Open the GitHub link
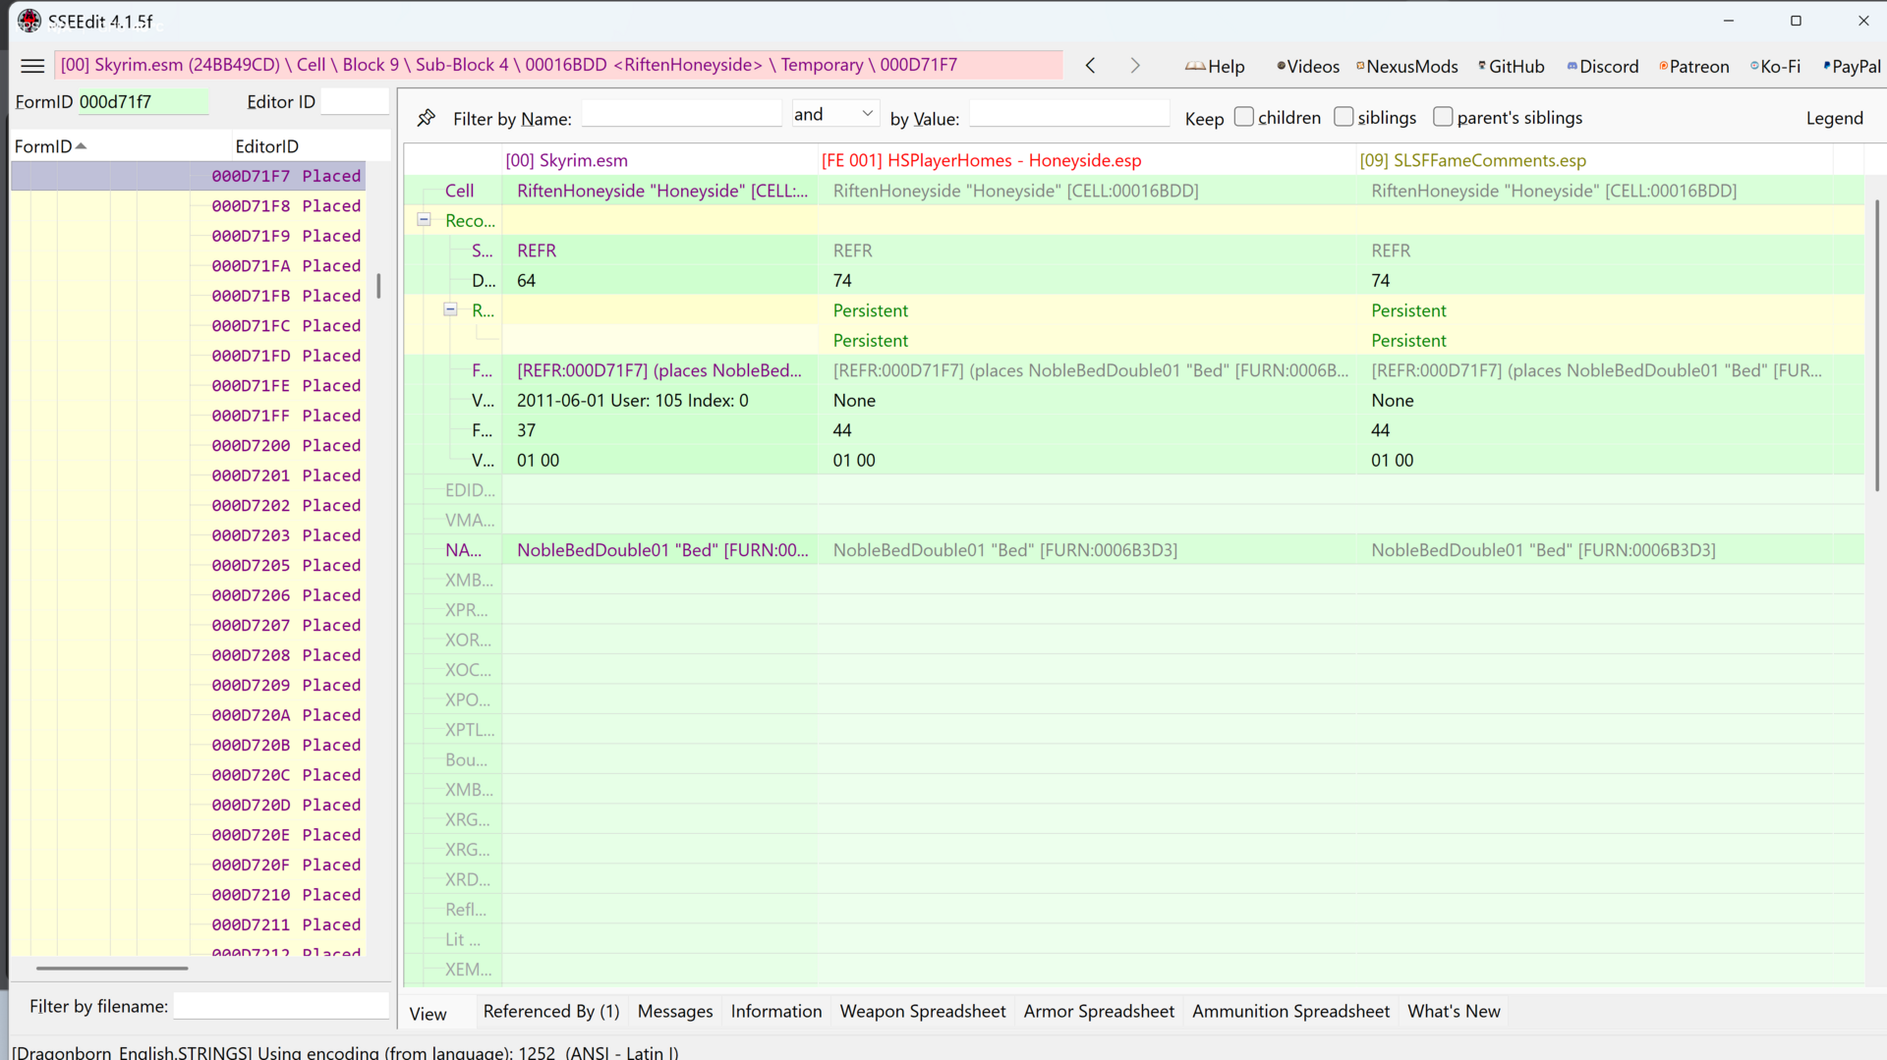 1512,66
